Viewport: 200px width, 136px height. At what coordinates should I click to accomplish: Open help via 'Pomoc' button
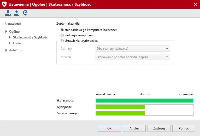pos(184,128)
